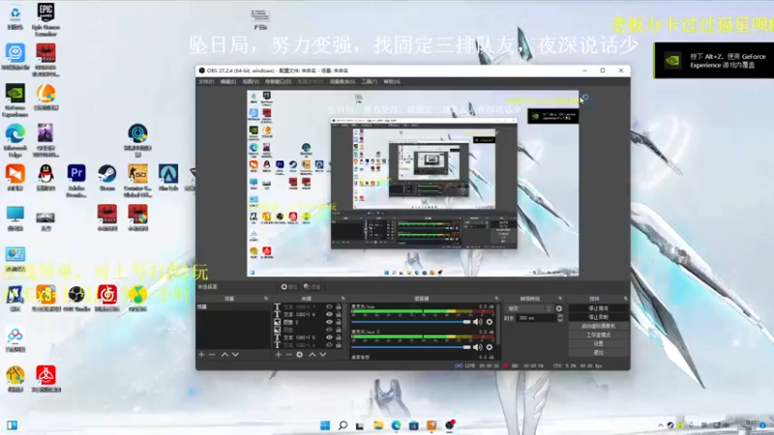Toggle visibility of 文本 (GDI+) 5 source
The image size is (774, 435).
pos(329,337)
